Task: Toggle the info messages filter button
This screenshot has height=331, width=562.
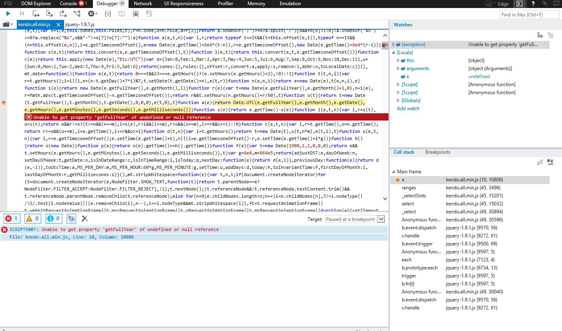Action: [54, 219]
